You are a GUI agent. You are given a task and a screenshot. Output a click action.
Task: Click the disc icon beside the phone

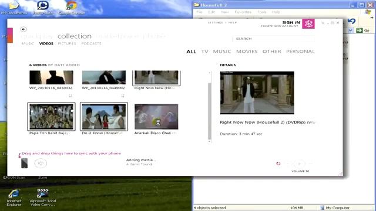(x=41, y=164)
